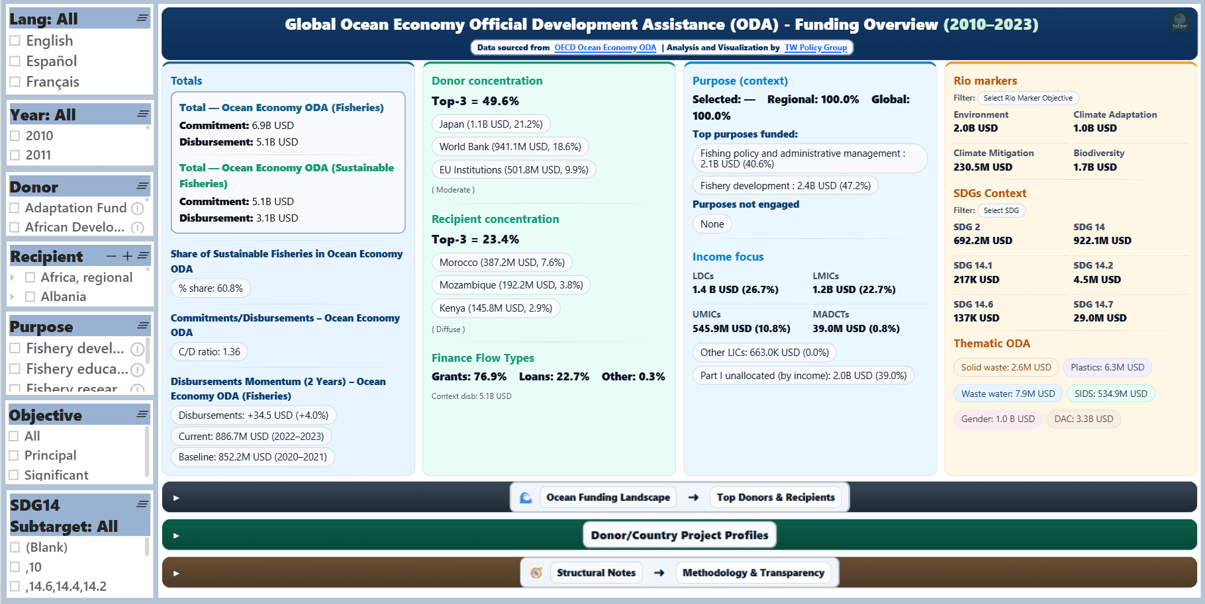This screenshot has width=1205, height=604.
Task: Open the Select SDG filter
Action: (1001, 210)
